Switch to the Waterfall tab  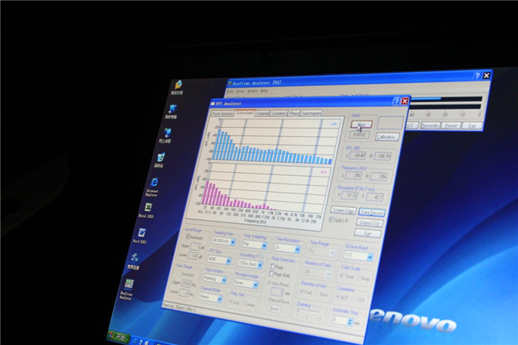262,113
